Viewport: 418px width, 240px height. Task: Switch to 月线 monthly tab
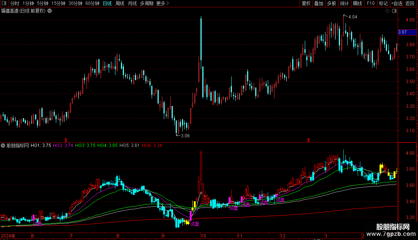pyautogui.click(x=132, y=3)
